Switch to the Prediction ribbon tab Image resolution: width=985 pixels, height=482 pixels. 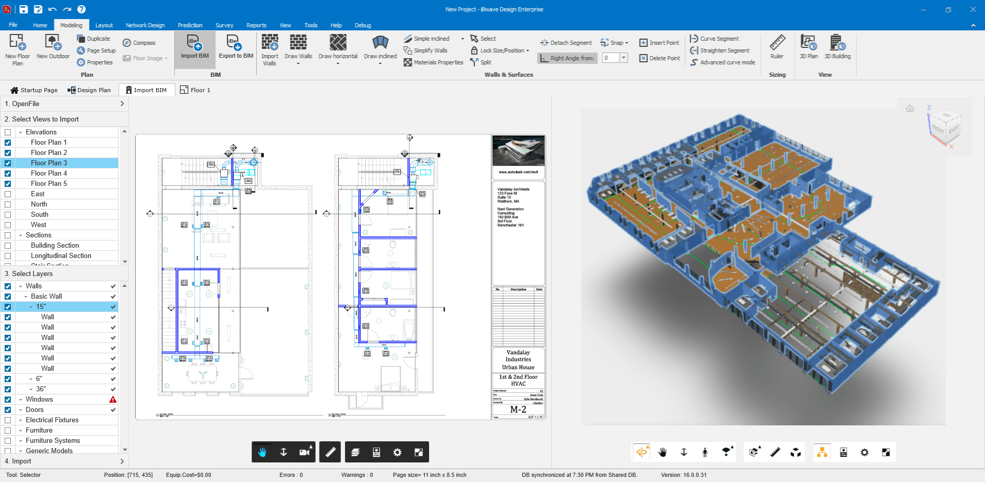[190, 25]
